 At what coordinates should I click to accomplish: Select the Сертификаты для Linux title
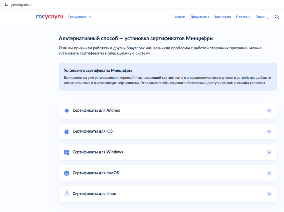tap(94, 194)
